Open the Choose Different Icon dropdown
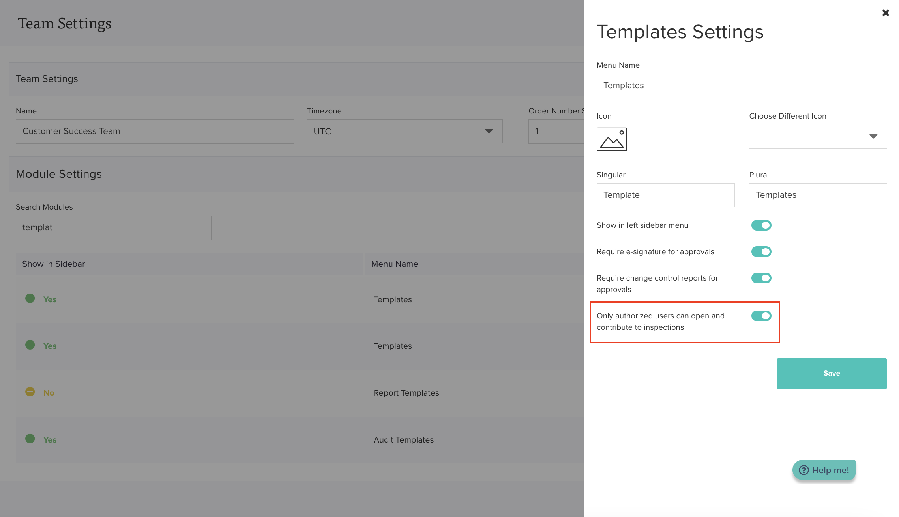Viewport: 899px width, 517px height. (817, 136)
